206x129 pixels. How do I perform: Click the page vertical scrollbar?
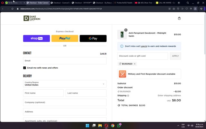pyautogui.click(x=205, y=34)
